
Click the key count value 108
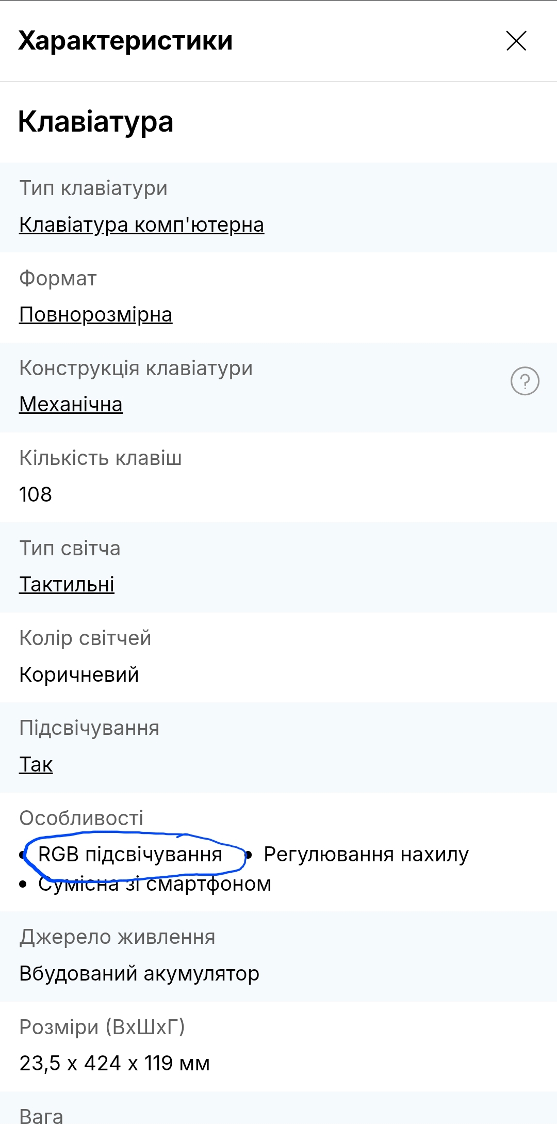(36, 494)
